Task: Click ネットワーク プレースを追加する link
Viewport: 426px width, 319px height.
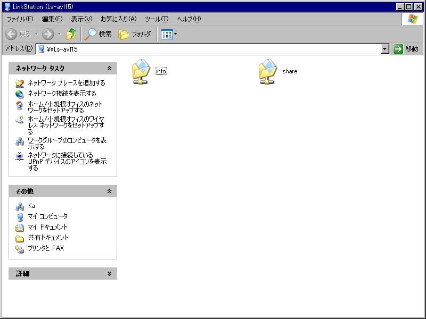Action: pyautogui.click(x=66, y=83)
